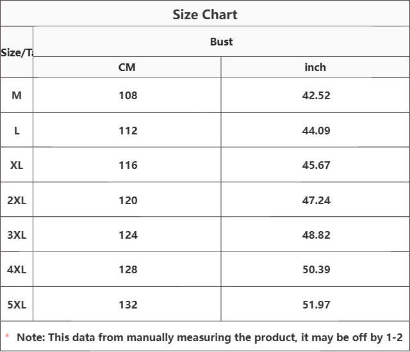The image size is (410, 352).
Task: Select the 47.24 inch value
Action: [x=316, y=200]
